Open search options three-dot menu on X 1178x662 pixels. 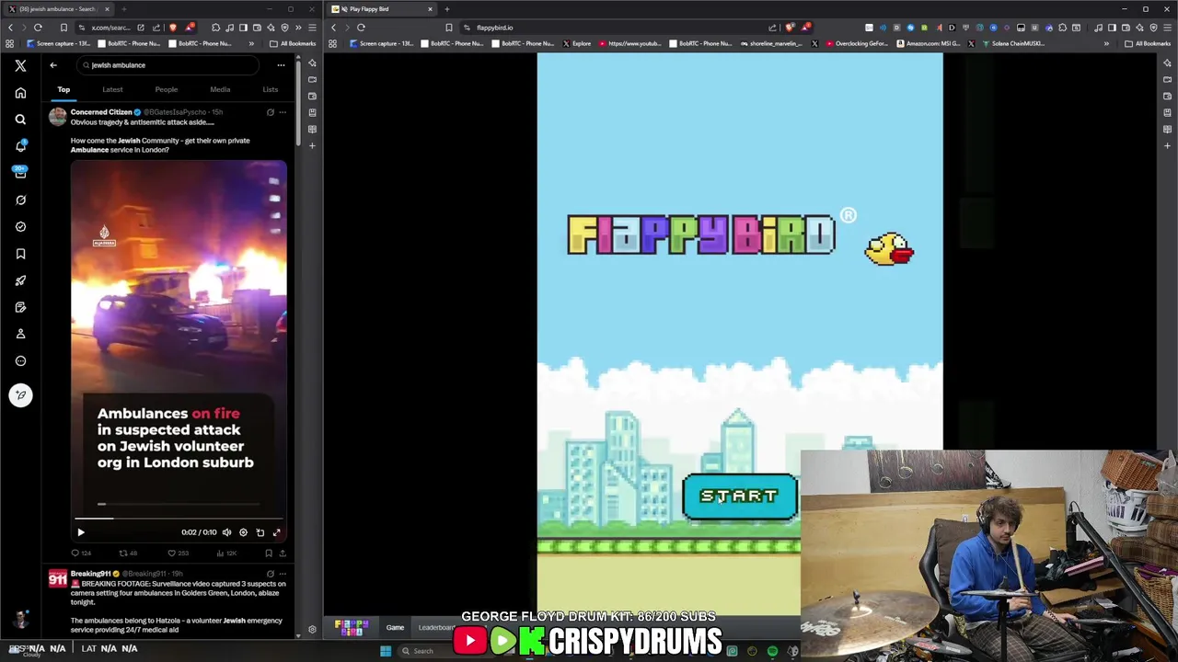coord(281,65)
